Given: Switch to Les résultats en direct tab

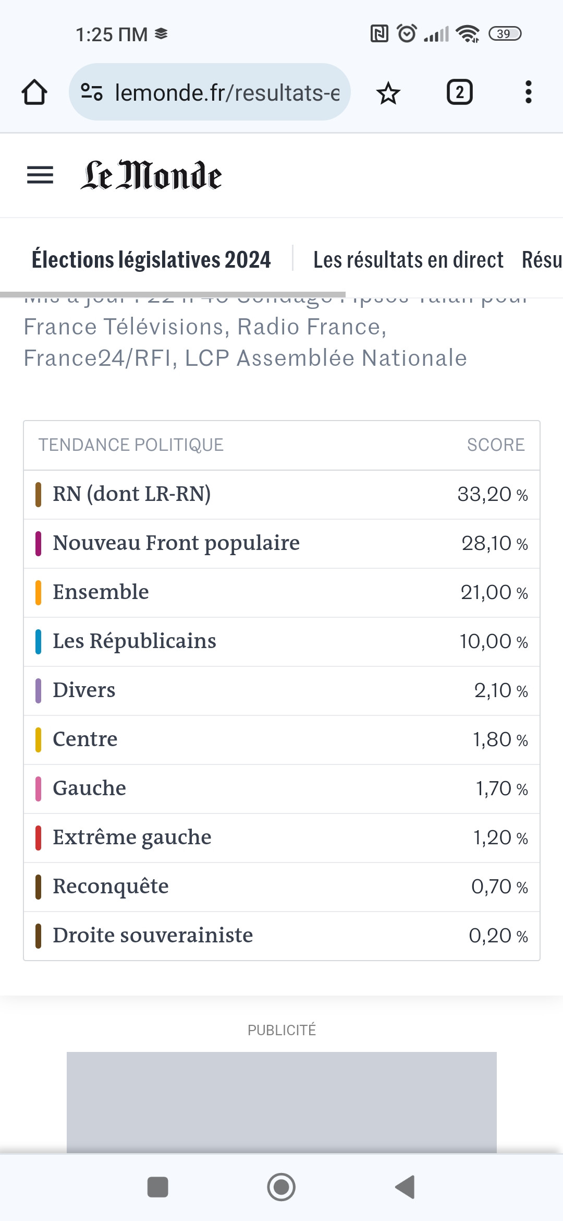Looking at the screenshot, I should (x=408, y=259).
